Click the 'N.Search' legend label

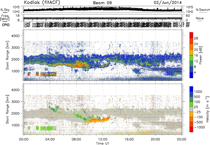(x=203, y=10)
